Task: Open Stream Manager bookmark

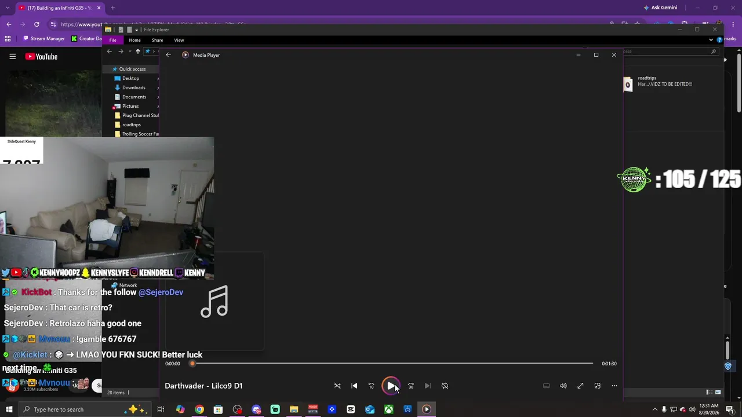Action: click(x=43, y=39)
